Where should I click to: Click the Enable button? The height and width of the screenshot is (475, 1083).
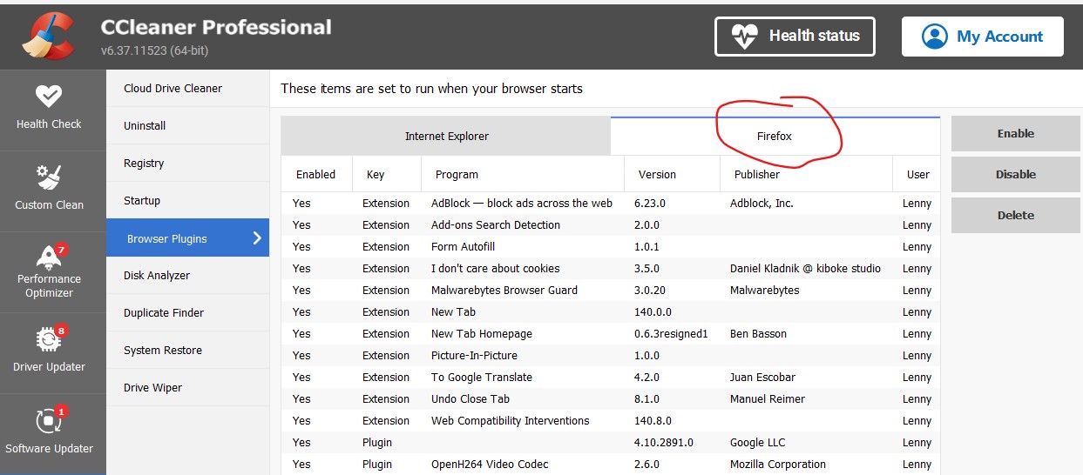pyautogui.click(x=1015, y=134)
